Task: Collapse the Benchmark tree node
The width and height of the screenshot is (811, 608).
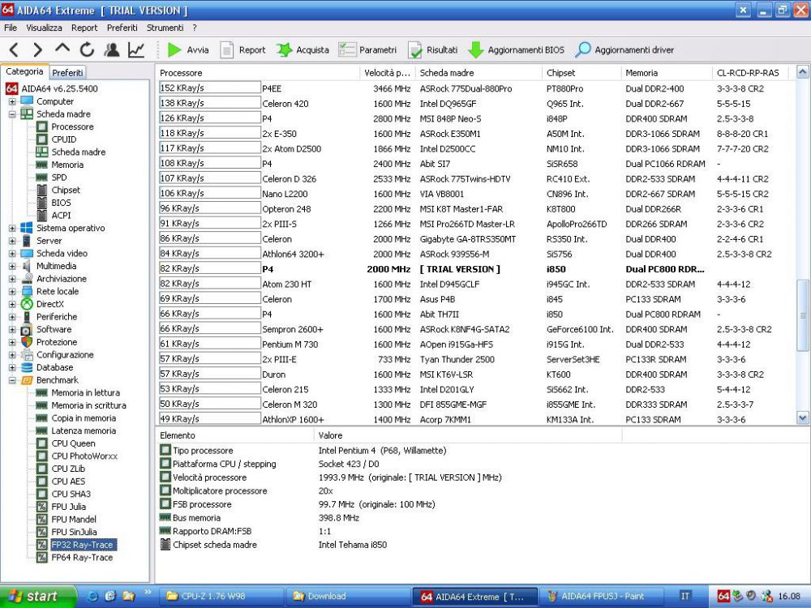Action: [12, 379]
